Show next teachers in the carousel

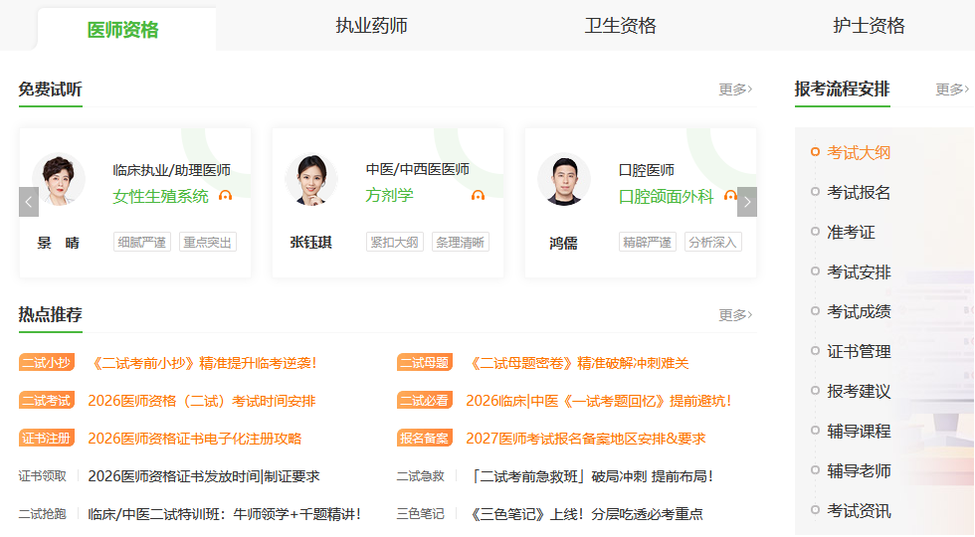coord(747,202)
